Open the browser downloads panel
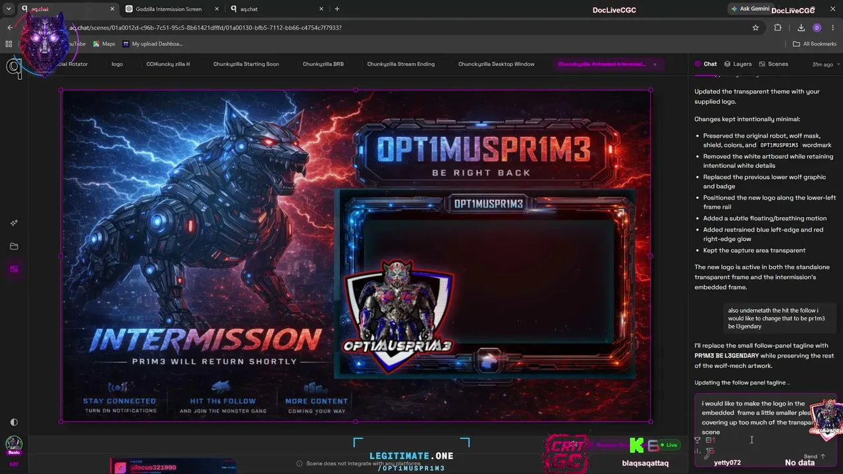The width and height of the screenshot is (843, 474). (801, 28)
